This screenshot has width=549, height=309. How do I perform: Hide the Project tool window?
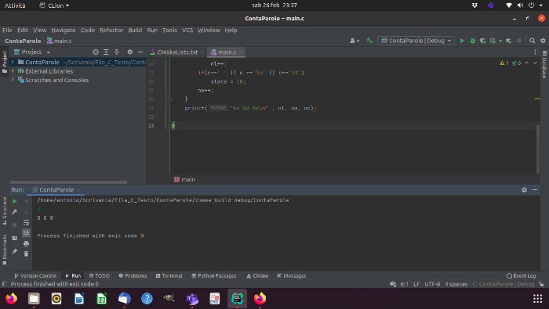click(x=140, y=52)
